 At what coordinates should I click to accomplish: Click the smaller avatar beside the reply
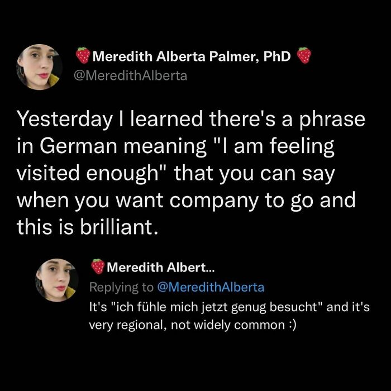(57, 280)
